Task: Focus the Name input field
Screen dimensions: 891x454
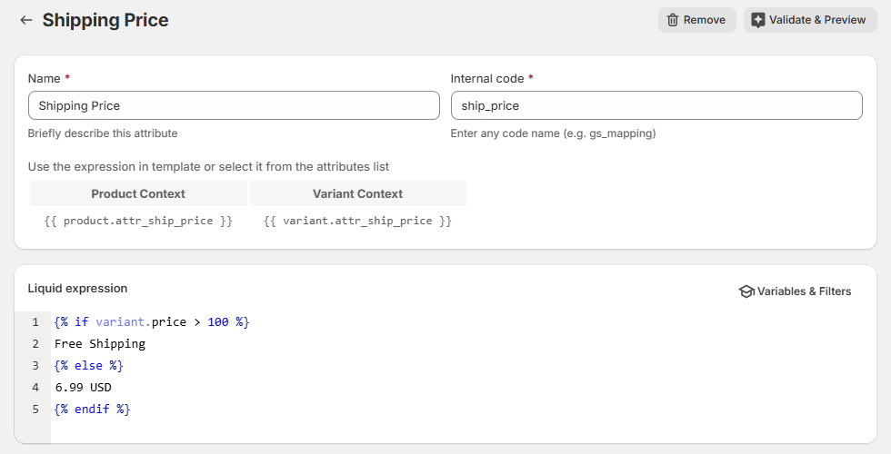Action: [x=234, y=105]
